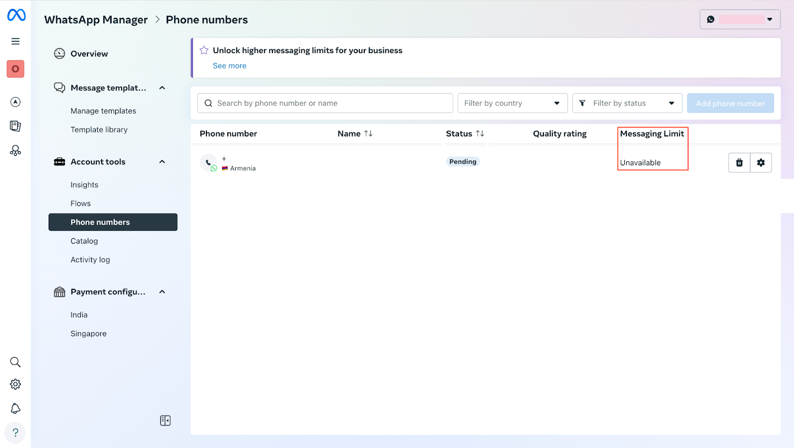Click See more link in banner

[x=229, y=66]
